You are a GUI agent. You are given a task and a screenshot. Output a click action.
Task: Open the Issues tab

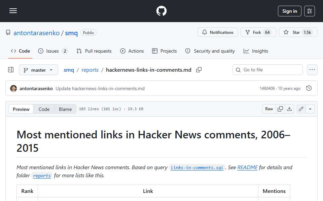[53, 51]
